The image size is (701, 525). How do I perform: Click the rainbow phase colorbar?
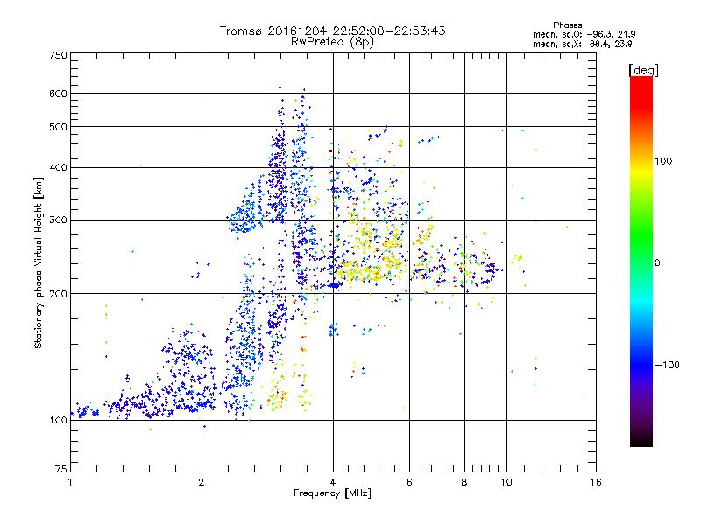coord(641,262)
